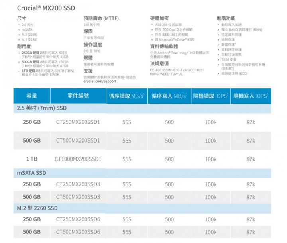Click the mSATA size bullet

coord(27,30)
